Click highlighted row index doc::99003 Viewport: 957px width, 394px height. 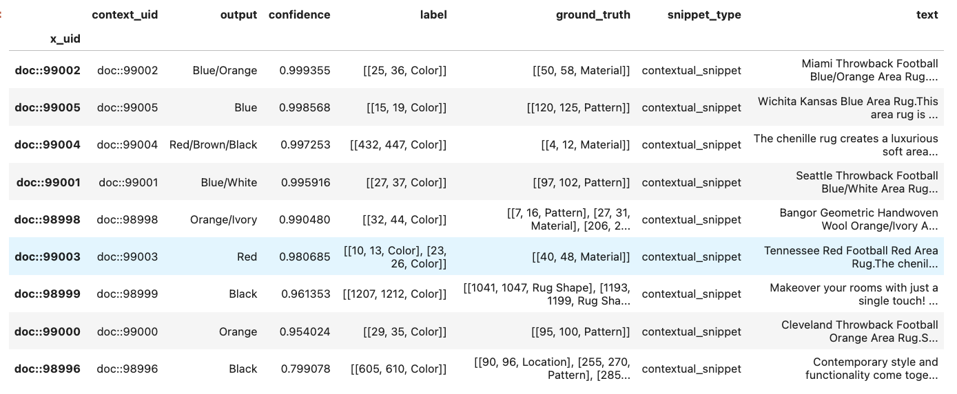click(47, 256)
